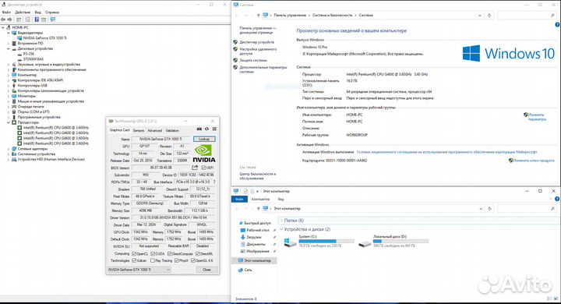This screenshot has height=304, width=561.
Task: Toggle the CUDA checkbox
Action: (153, 254)
